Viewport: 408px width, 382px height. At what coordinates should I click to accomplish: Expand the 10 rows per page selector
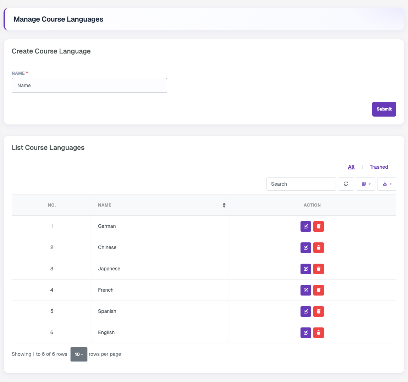click(x=79, y=354)
